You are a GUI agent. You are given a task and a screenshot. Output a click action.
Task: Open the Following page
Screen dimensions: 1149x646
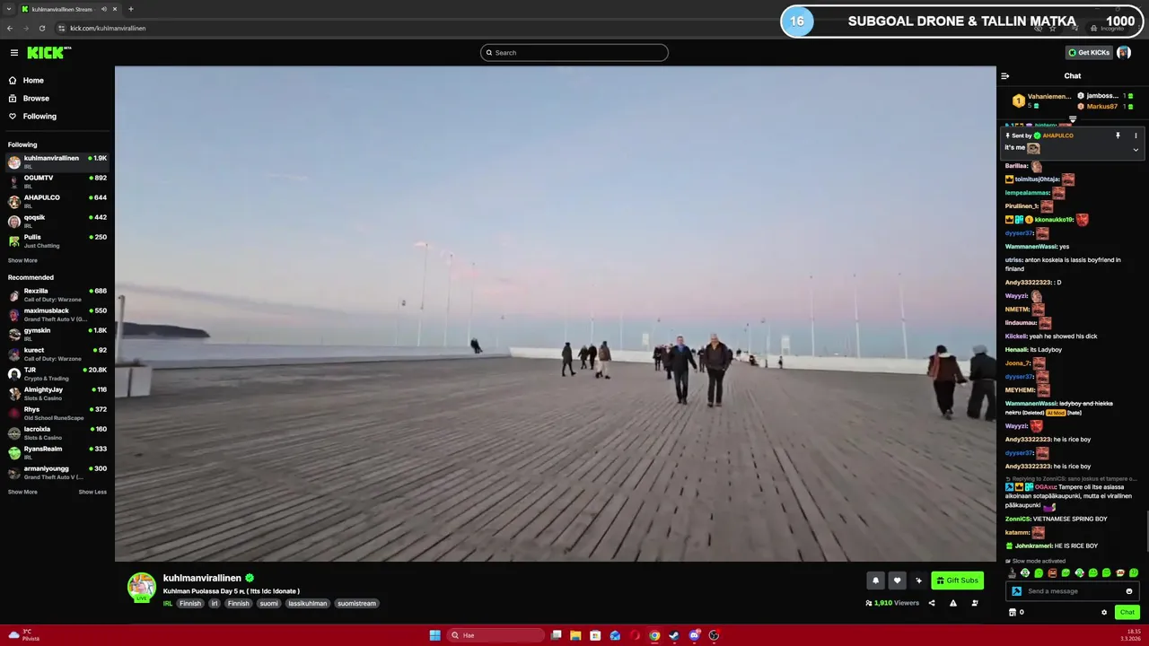coord(39,117)
